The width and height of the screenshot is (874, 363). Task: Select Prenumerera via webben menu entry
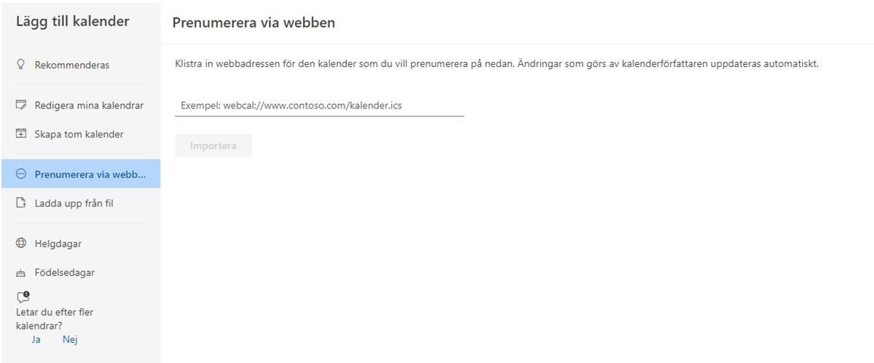[81, 174]
